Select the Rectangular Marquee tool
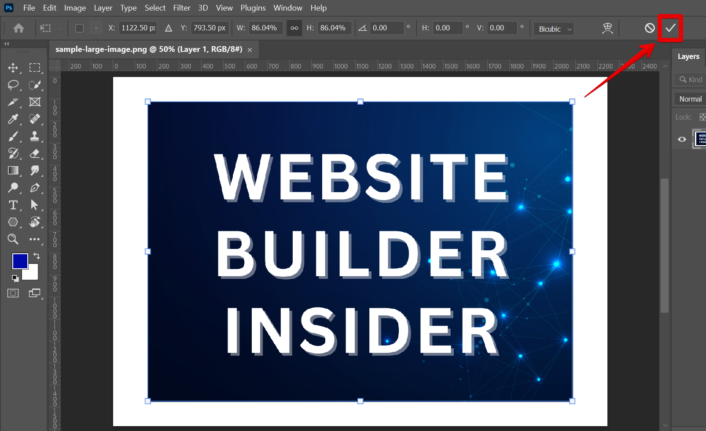The height and width of the screenshot is (431, 706). click(35, 68)
